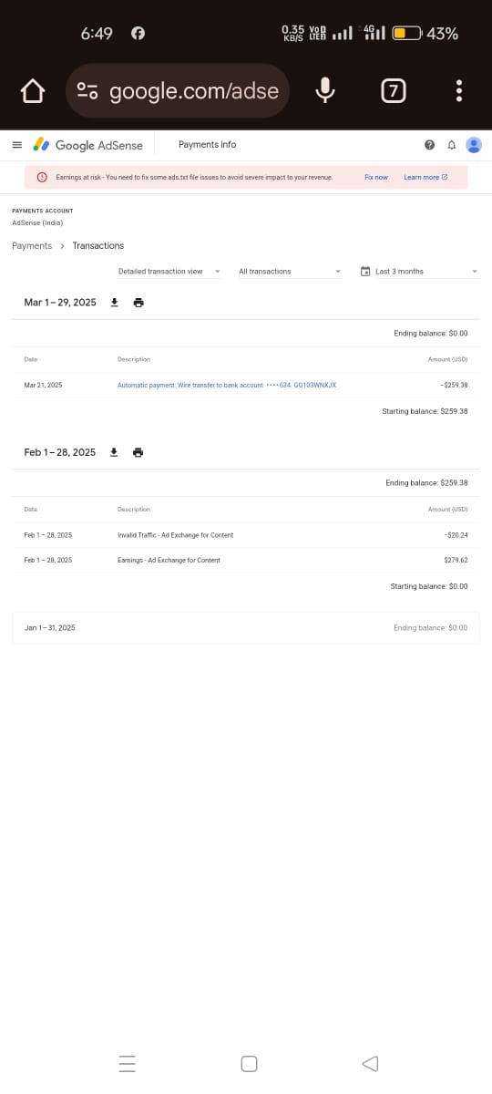Open the AdSense hamburger menu
492x1094 pixels.
click(16, 145)
